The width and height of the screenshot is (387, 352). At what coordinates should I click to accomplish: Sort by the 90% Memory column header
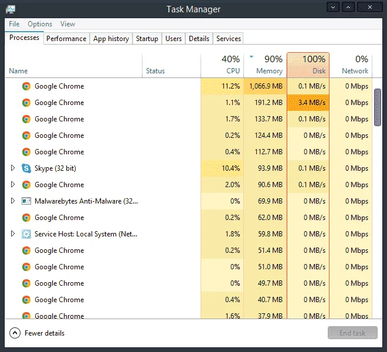265,65
